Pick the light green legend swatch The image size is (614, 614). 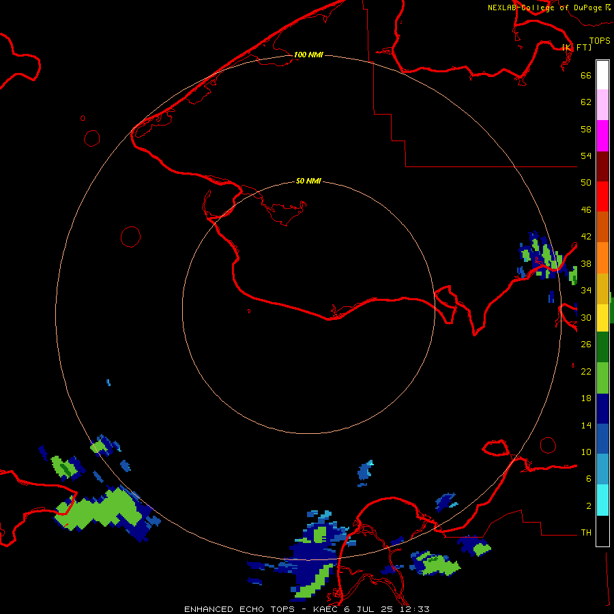[x=602, y=378]
